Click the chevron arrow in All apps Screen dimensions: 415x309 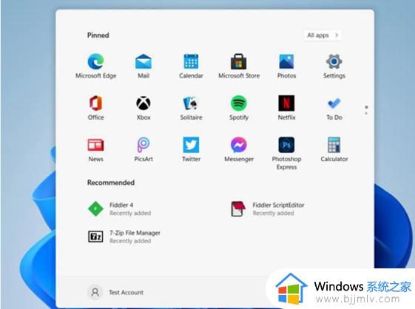tap(337, 35)
